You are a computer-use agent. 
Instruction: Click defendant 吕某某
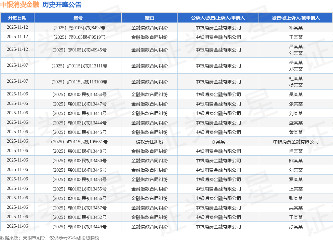point(296,47)
